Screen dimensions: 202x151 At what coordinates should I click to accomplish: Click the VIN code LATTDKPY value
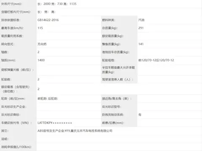55,123
